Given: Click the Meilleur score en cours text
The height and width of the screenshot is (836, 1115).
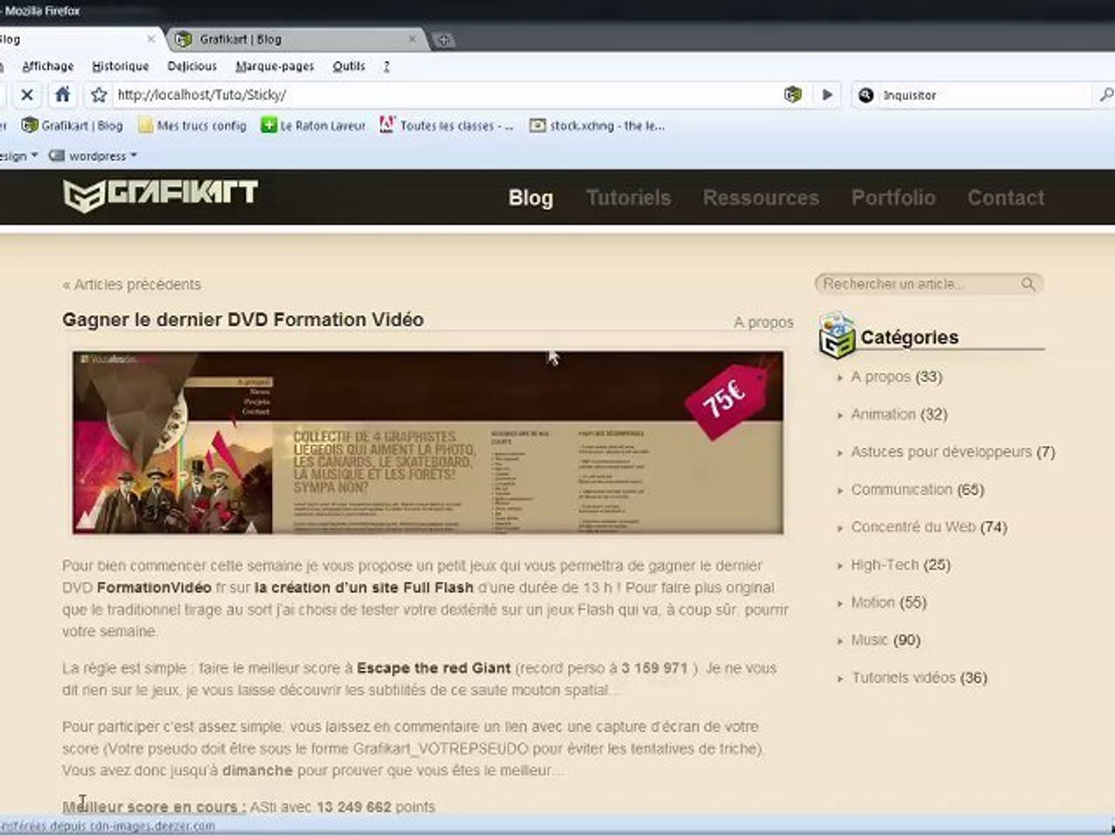Looking at the screenshot, I should click(x=154, y=807).
